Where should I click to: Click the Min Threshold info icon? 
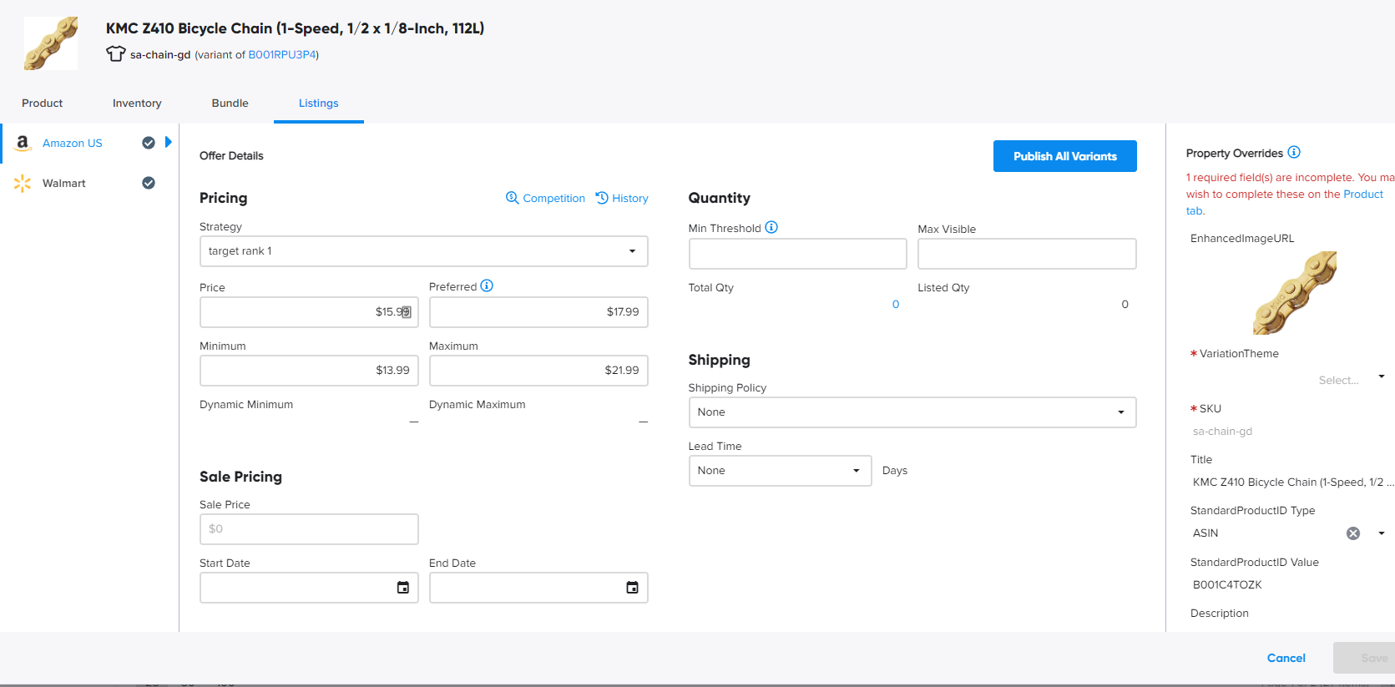[x=771, y=227]
